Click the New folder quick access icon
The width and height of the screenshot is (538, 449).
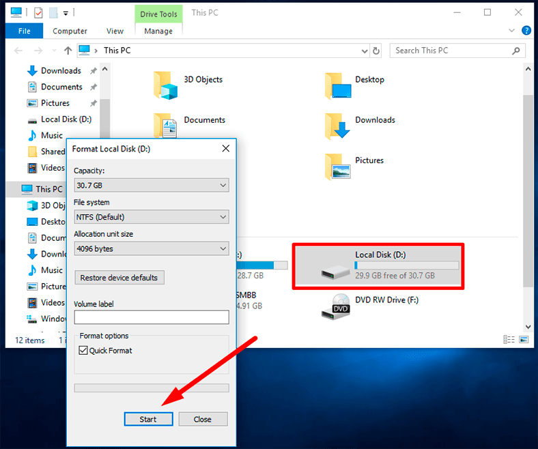click(53, 13)
